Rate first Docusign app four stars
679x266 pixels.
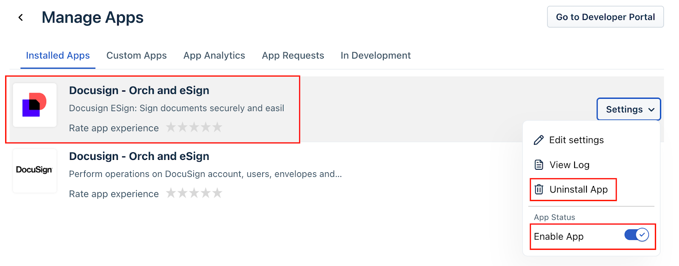[x=206, y=127]
